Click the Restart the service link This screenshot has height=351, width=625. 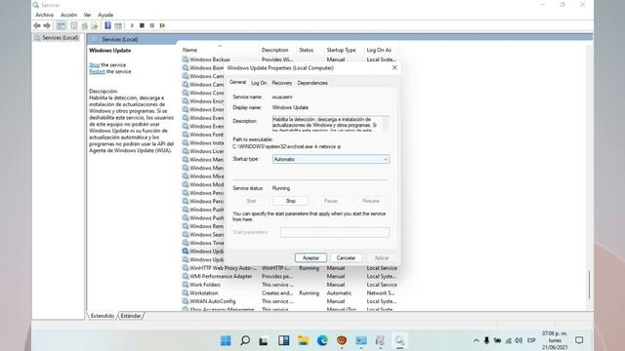pos(97,71)
